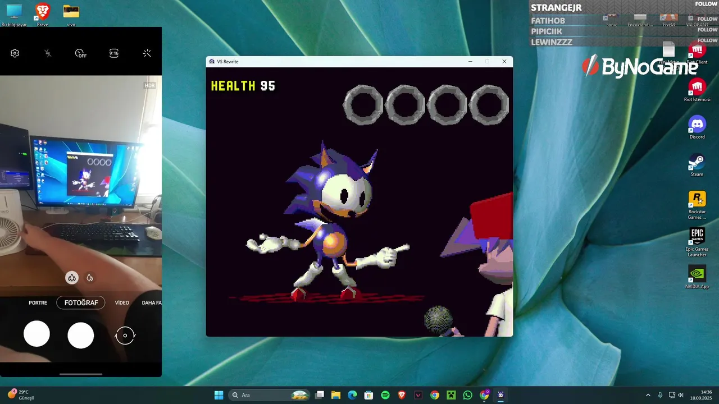Follow LEWINZZZ in the overlay
Viewport: 719px width, 404px height.
coord(708,40)
